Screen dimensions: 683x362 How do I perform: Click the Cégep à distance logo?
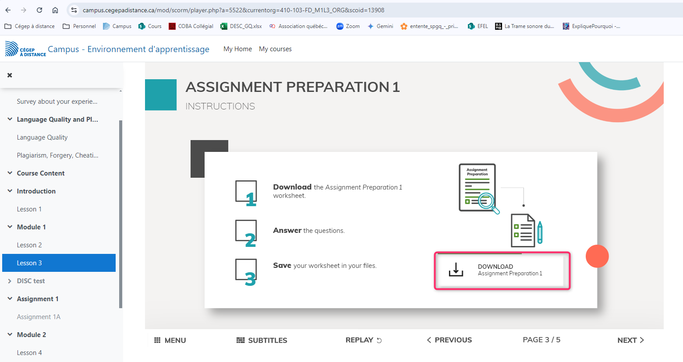tap(25, 49)
